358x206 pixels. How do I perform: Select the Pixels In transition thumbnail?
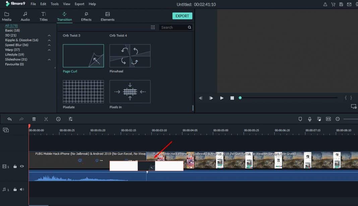pos(130,92)
